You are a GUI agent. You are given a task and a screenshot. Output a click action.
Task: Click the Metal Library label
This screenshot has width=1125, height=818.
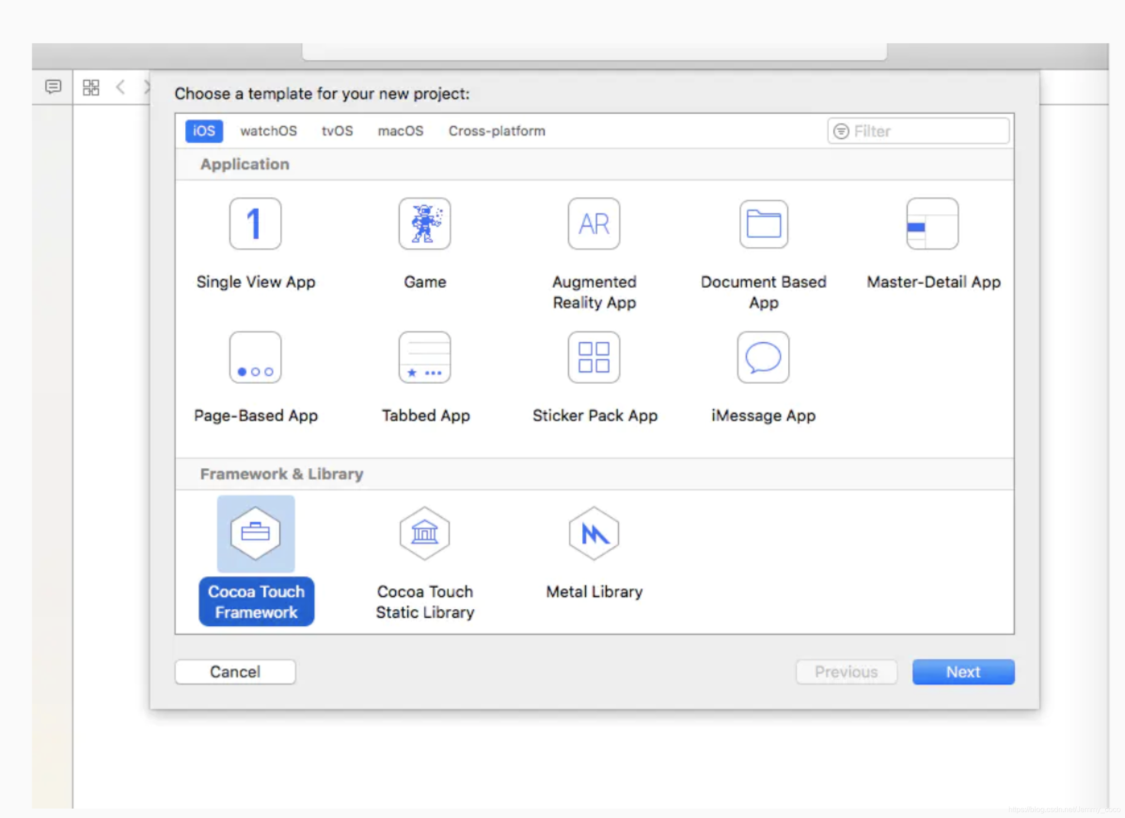594,592
